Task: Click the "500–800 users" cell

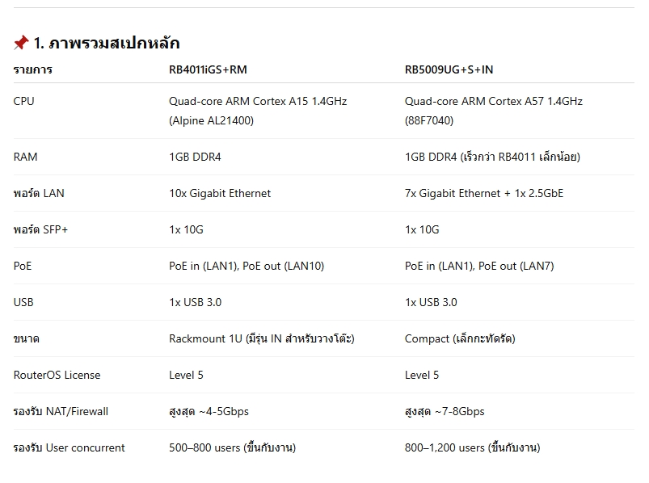Action: pos(232,447)
